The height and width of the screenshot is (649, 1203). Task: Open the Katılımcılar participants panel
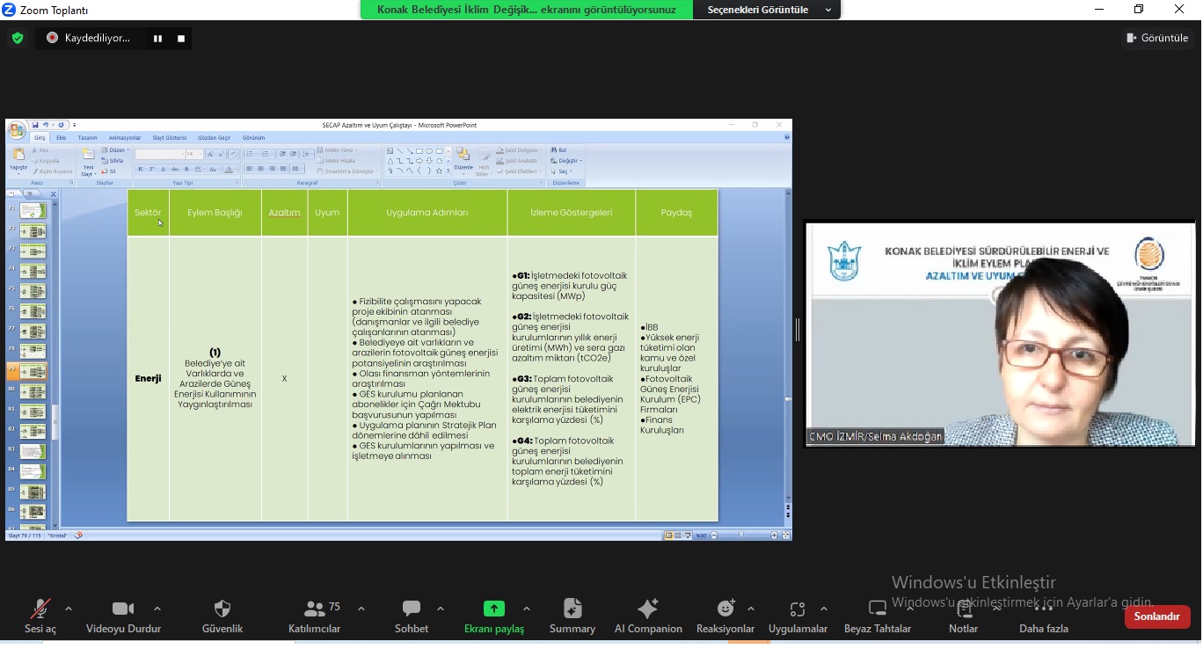click(314, 609)
